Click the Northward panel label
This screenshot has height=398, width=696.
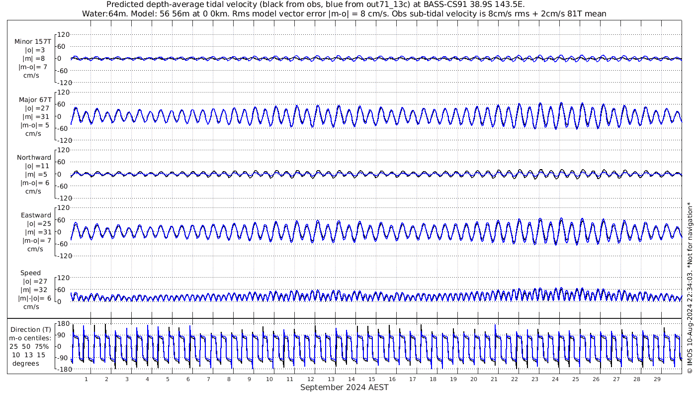point(34,157)
